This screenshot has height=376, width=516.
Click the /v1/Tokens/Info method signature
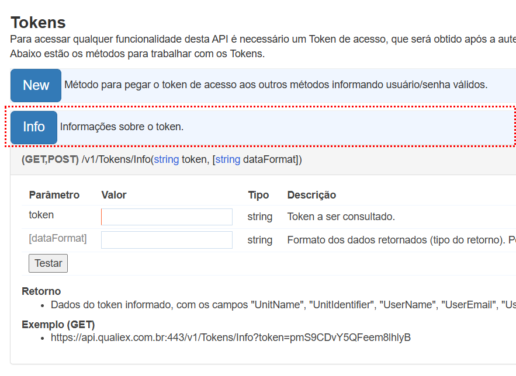161,159
